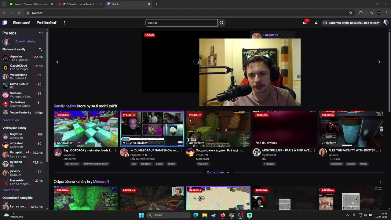This screenshot has height=220, width=391.
Task: Open the three-dot menu next to Prehľadávať
Action: pos(64,23)
